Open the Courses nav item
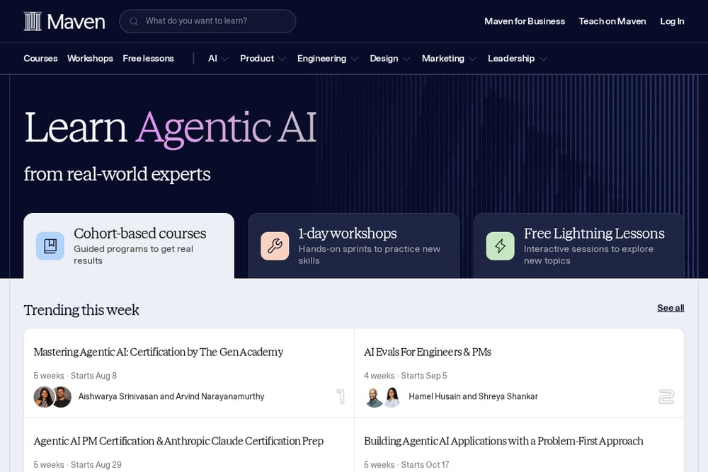Viewport: 708px width, 472px height. click(40, 59)
